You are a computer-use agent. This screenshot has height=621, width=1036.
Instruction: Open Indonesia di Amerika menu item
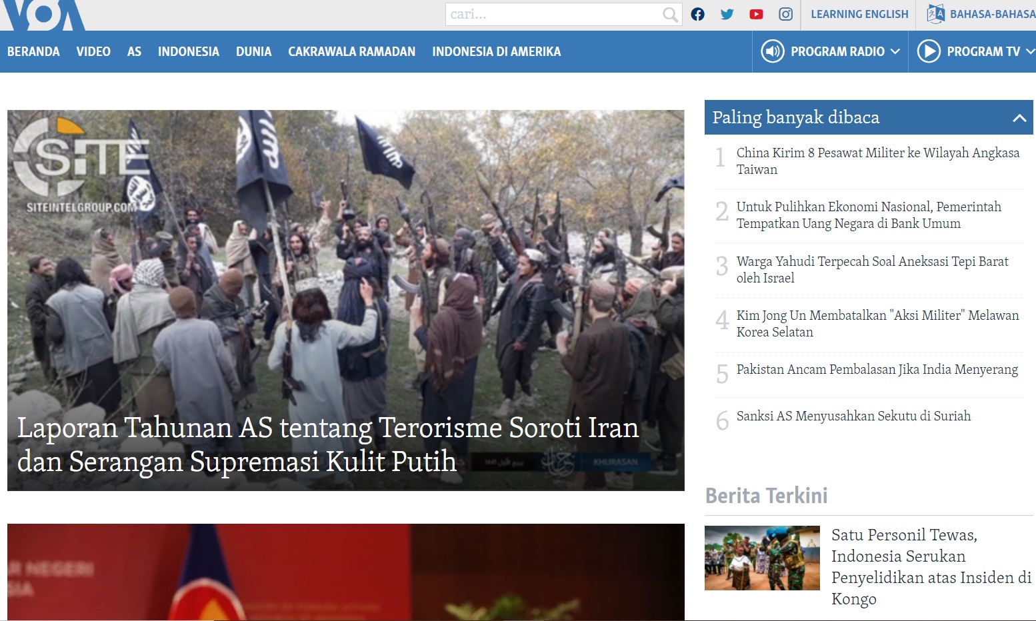[x=496, y=51]
